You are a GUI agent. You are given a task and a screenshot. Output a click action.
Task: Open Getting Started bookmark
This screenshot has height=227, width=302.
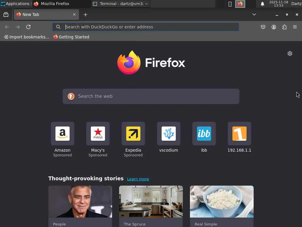click(71, 37)
